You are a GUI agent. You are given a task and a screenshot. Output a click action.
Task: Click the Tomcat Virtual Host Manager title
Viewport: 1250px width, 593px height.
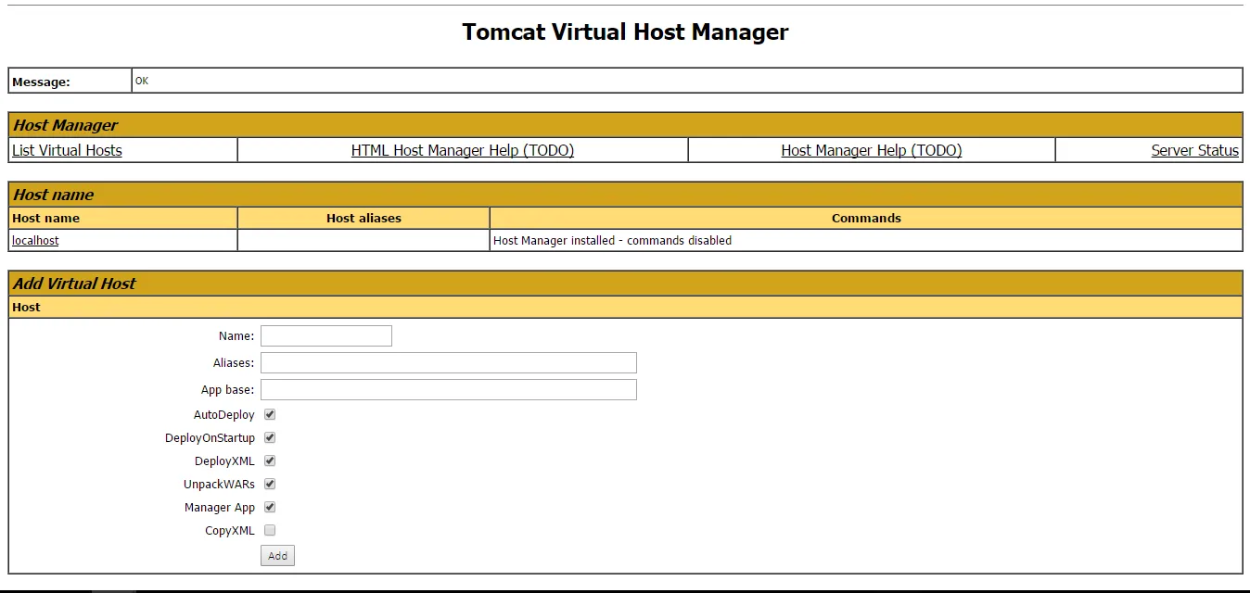tap(625, 32)
